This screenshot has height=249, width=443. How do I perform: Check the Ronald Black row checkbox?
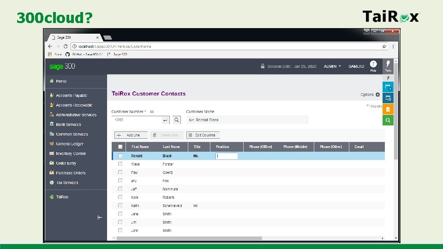click(x=120, y=156)
